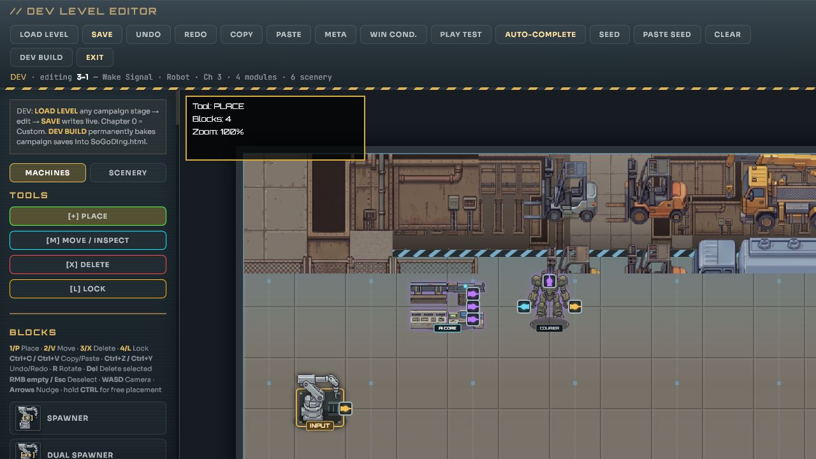
Task: Click the AI CORE label tag
Action: (448, 328)
